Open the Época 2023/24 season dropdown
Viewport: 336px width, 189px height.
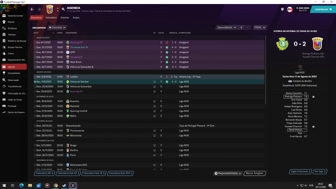226,28
